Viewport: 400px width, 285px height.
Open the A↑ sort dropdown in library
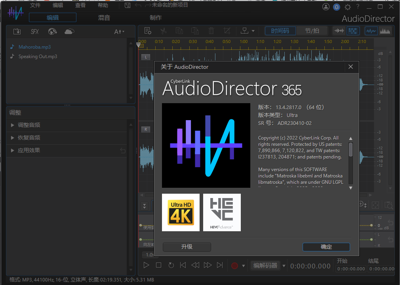119,32
